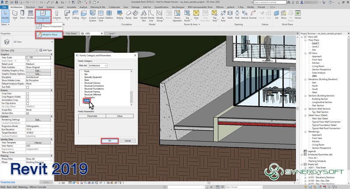Image resolution: width=350 pixels, height=189 pixels.
Task: Select Structural Columns category
Action: [92, 83]
